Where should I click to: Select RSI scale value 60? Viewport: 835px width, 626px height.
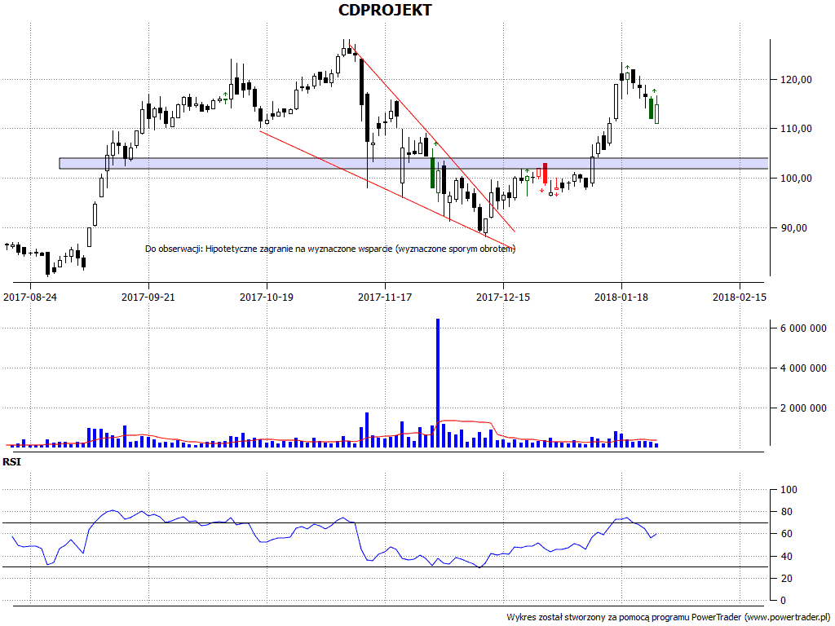(x=786, y=534)
